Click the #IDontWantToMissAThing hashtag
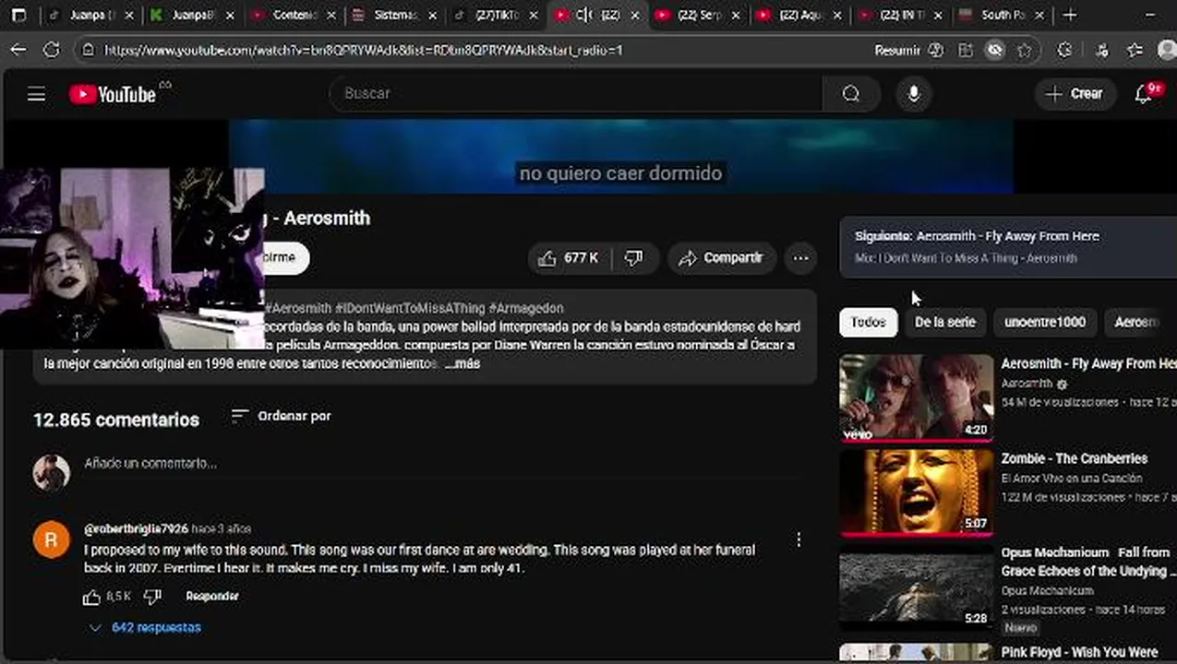The image size is (1177, 664). (410, 308)
